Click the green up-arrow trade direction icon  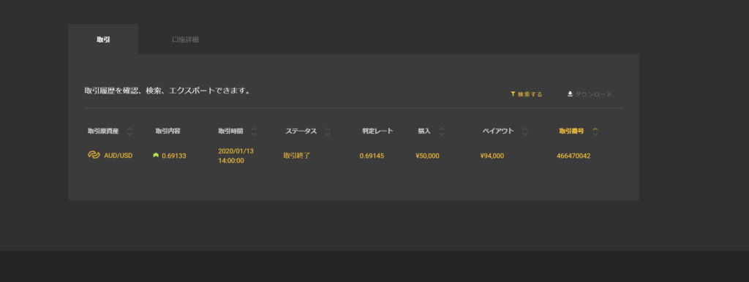pos(156,155)
